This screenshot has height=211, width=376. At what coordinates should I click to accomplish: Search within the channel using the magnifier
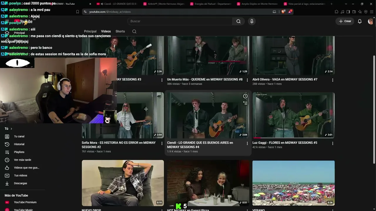(134, 31)
